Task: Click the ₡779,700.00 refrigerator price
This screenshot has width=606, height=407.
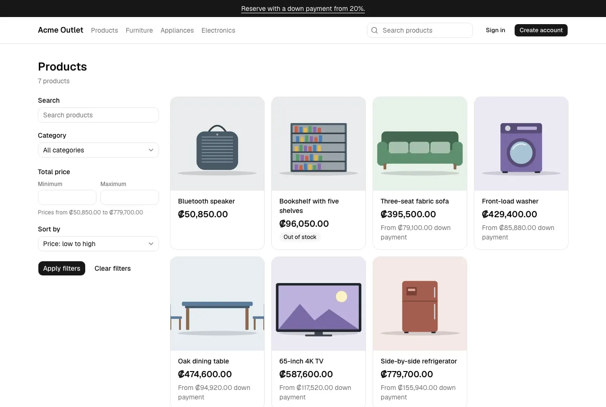Action: tap(407, 374)
